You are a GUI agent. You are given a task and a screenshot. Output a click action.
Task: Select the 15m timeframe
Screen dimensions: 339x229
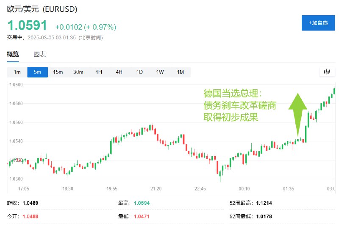pyautogui.click(x=58, y=72)
